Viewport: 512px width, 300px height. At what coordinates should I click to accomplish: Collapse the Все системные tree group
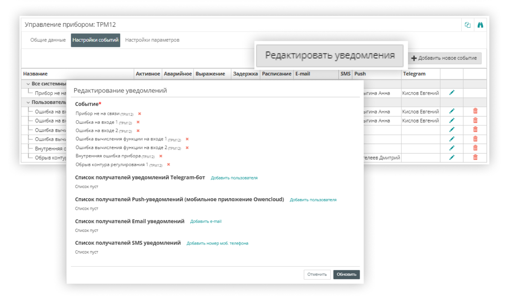click(28, 84)
